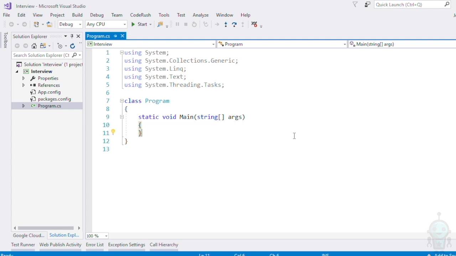Click the lightbulb quick actions icon
The width and height of the screenshot is (456, 256).
[x=113, y=132]
